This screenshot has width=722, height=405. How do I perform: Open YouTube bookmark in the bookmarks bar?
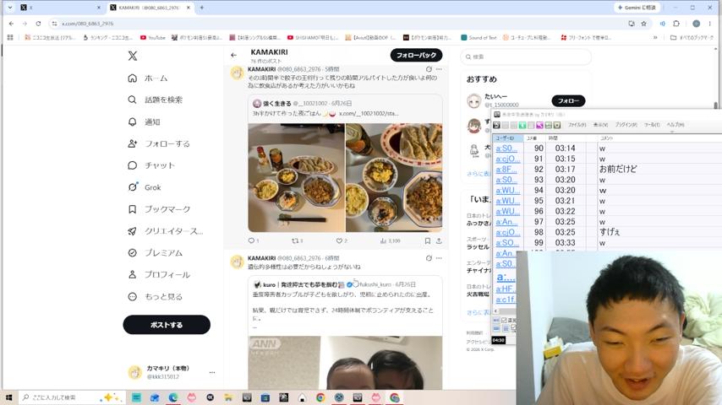point(153,38)
